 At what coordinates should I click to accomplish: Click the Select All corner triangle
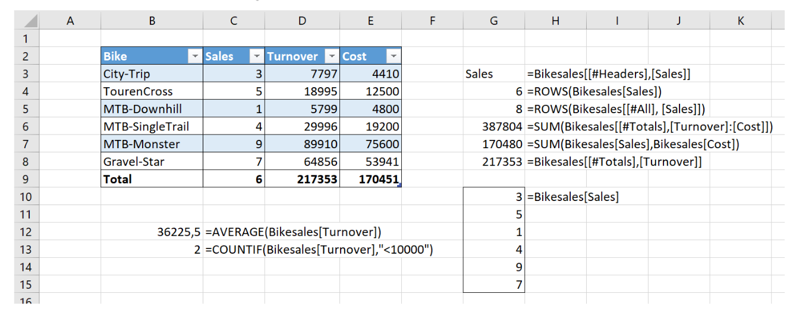point(32,21)
